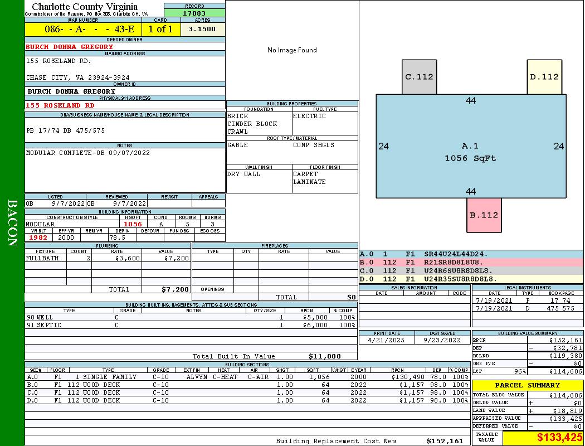Click the No Image Found placeholder
Viewport: 585px width, 446px height.
point(292,50)
